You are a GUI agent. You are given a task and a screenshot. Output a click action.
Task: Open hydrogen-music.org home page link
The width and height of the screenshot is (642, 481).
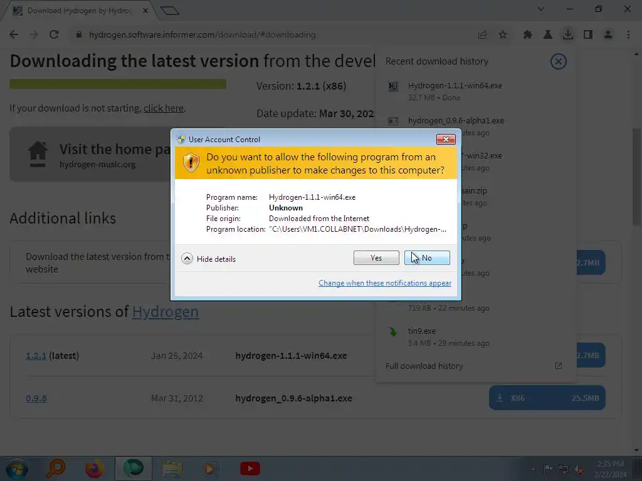(97, 165)
